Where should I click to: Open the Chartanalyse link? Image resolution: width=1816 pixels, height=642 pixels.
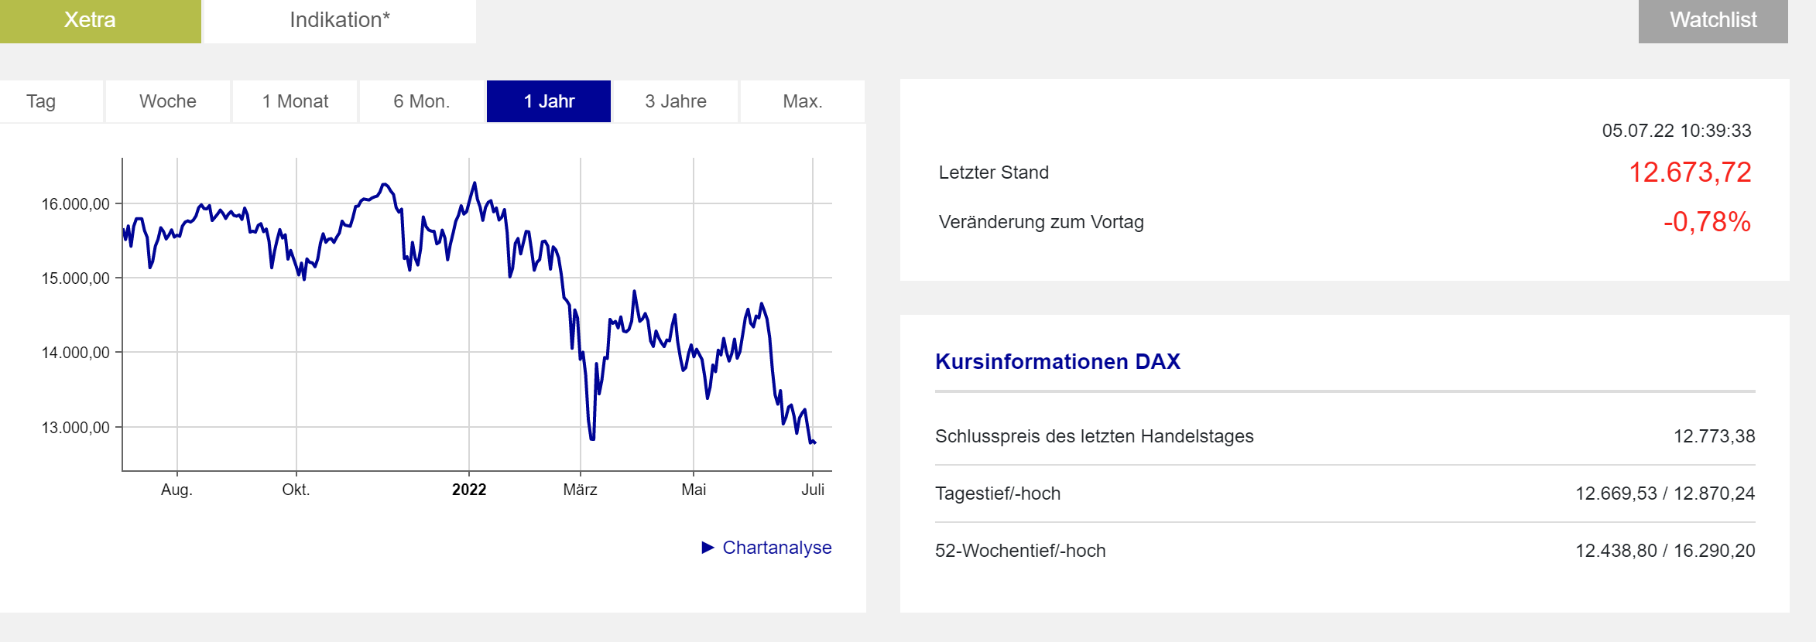tap(776, 548)
